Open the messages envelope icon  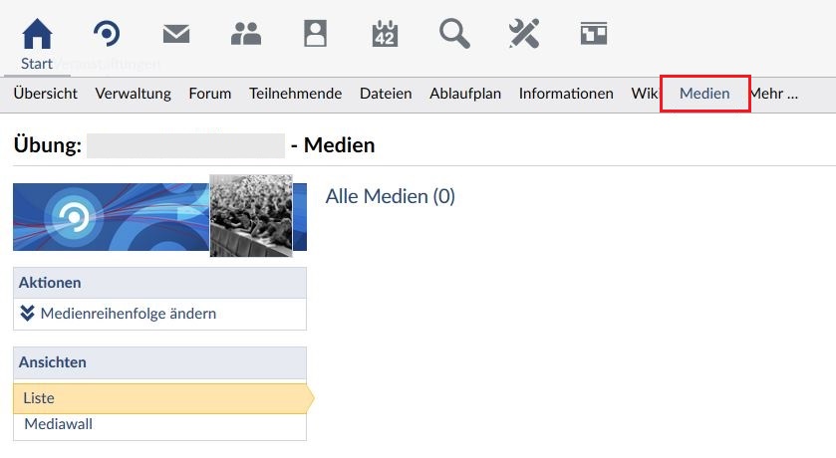tap(176, 35)
